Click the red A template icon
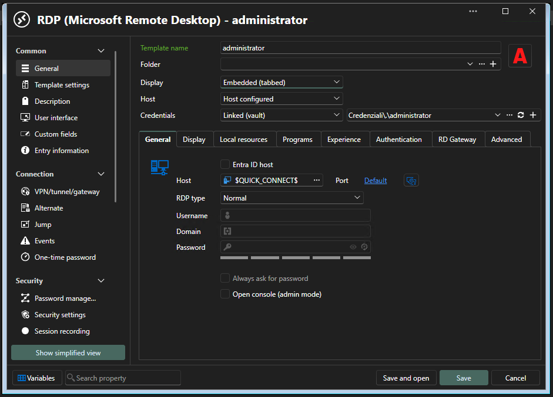This screenshot has height=397, width=553. tap(520, 56)
